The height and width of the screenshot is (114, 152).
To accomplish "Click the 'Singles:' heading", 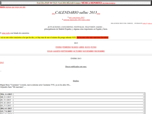I will [76, 81].
